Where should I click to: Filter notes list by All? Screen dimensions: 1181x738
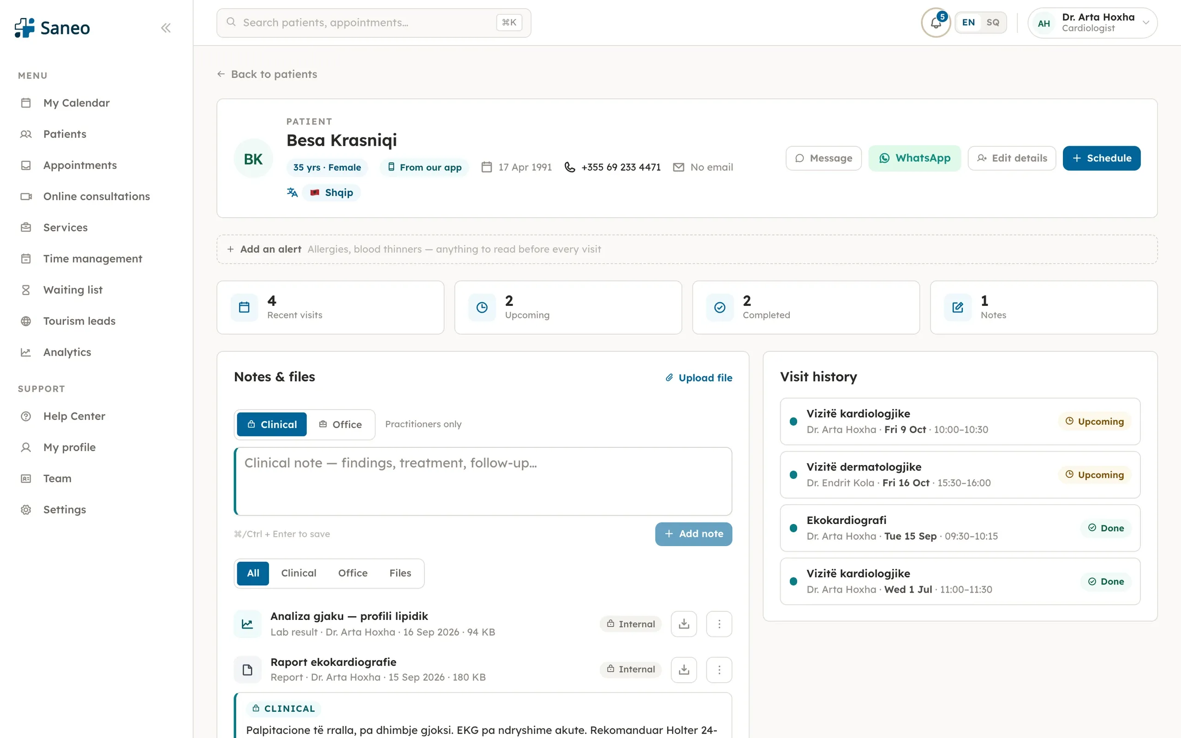[253, 573]
